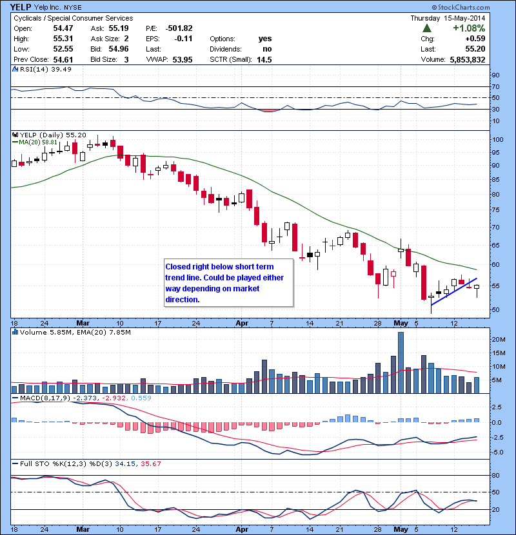Click the Prev Close value 54.61
The image size is (516, 535).
63,59
